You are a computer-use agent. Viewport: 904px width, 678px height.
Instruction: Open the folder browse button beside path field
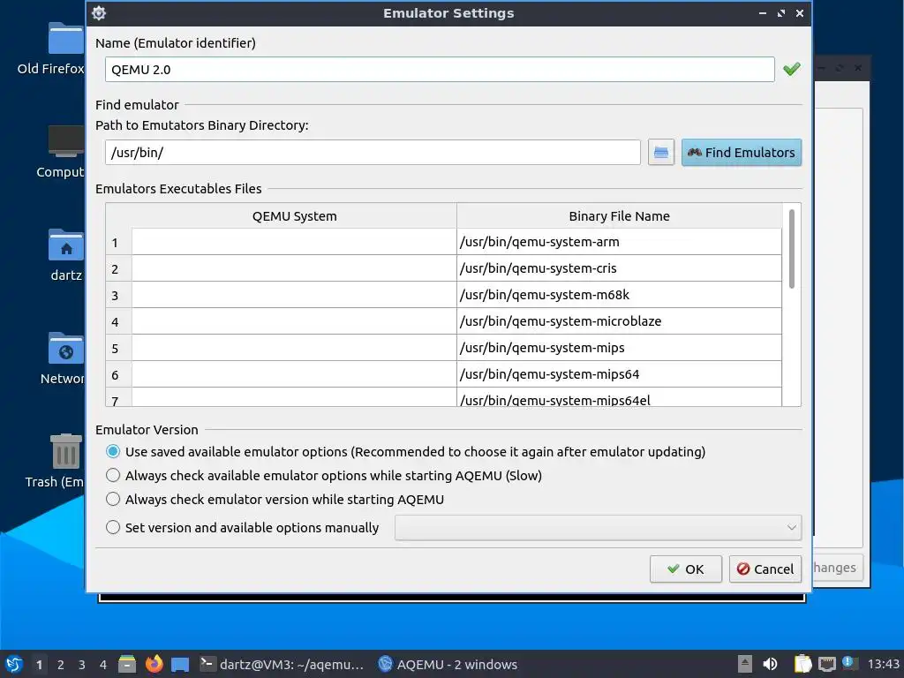(x=660, y=152)
